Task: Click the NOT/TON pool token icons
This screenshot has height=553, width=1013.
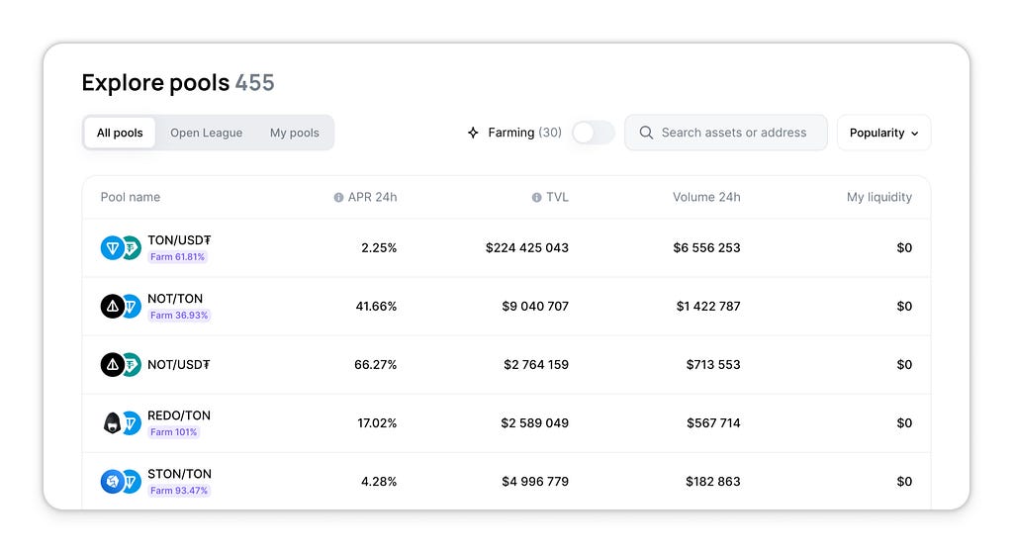Action: pos(121,307)
